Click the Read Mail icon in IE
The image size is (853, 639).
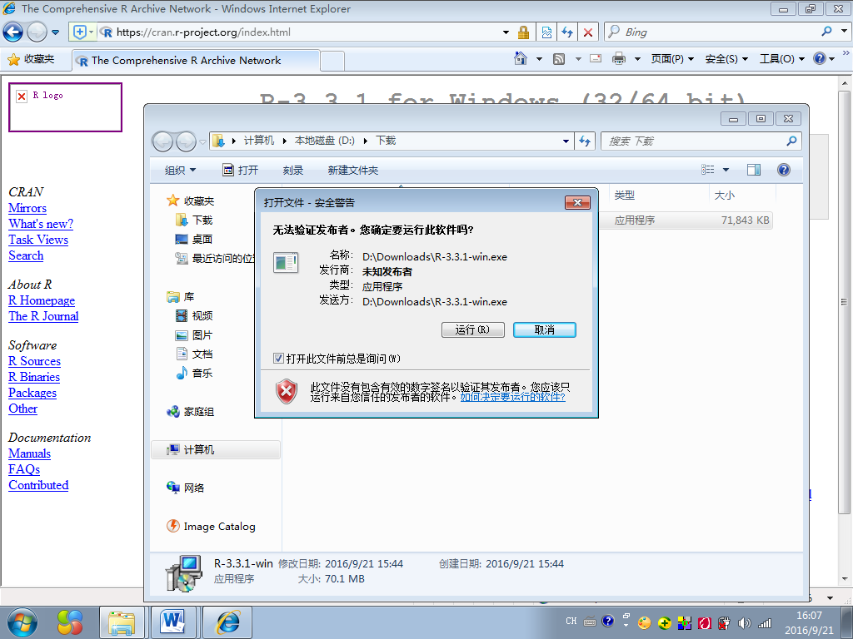point(596,58)
